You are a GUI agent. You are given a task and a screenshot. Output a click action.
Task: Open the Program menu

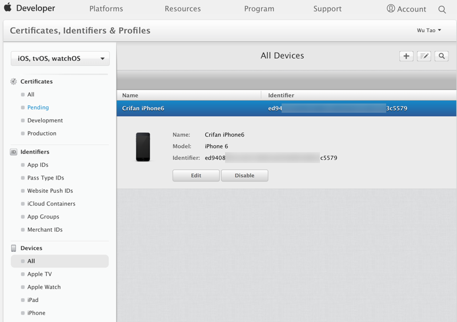[x=259, y=9]
